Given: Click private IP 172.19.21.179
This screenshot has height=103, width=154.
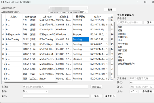Looking at the screenshot, I should [x=97, y=69].
